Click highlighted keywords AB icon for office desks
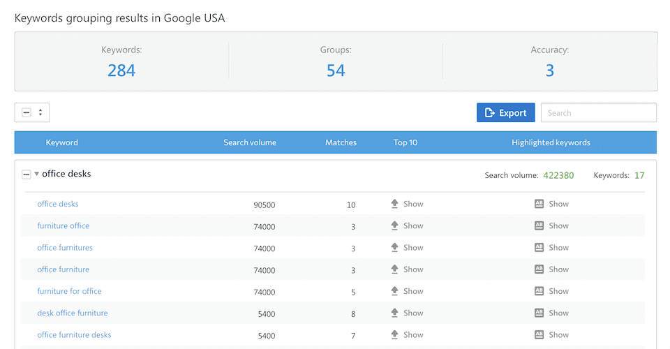The width and height of the screenshot is (670, 349). 539,204
